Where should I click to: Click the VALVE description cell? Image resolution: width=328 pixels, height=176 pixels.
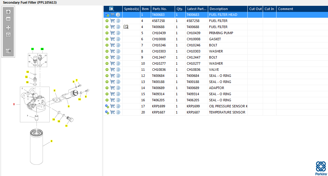tap(227, 70)
